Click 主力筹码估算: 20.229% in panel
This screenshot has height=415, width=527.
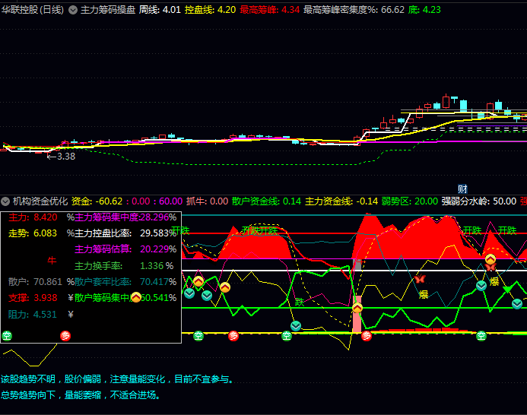125,249
